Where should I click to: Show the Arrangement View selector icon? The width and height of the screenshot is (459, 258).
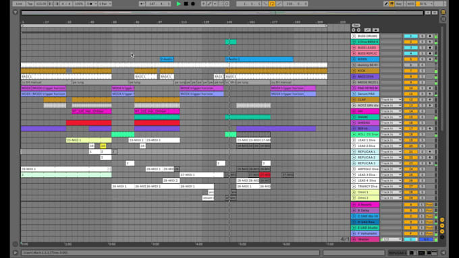pyautogui.click(x=443, y=12)
